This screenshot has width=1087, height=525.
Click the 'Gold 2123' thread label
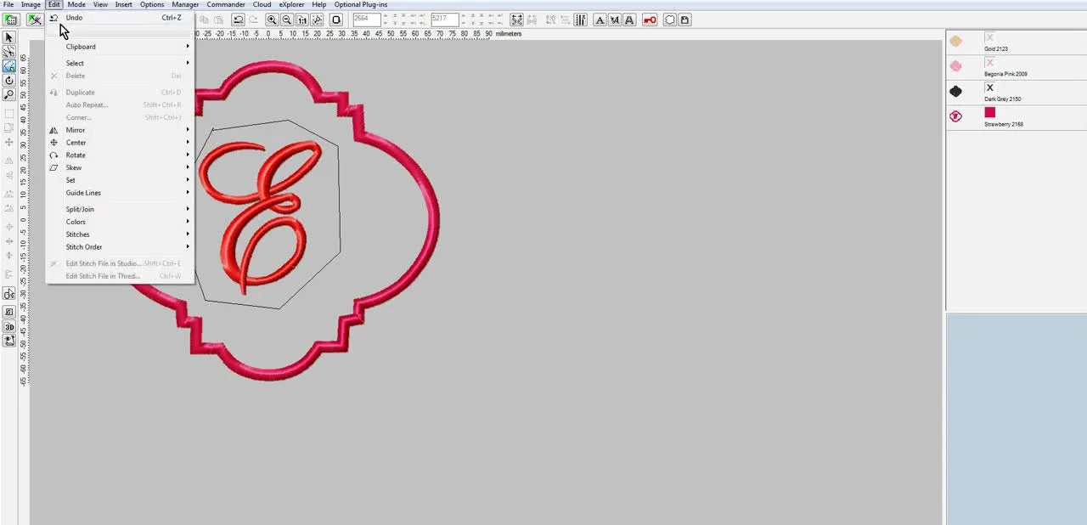pyautogui.click(x=996, y=49)
